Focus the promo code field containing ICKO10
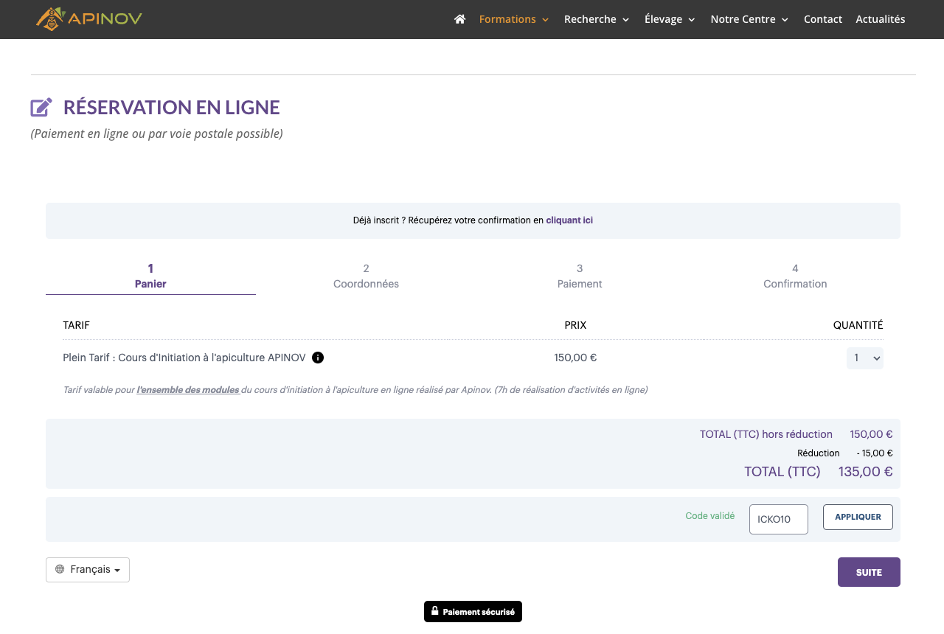Screen dimensions: 944x634 tap(779, 519)
